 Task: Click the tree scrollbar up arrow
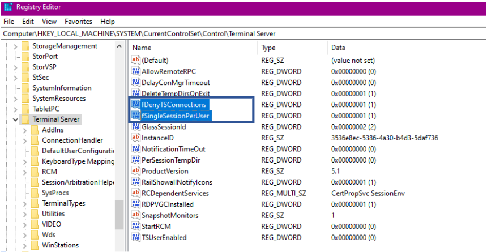(x=119, y=46)
